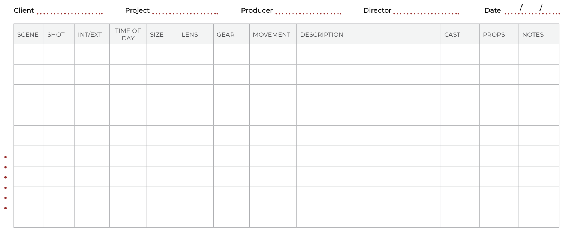The height and width of the screenshot is (228, 572).
Task: Click the Date entry field
Action: click(532, 11)
